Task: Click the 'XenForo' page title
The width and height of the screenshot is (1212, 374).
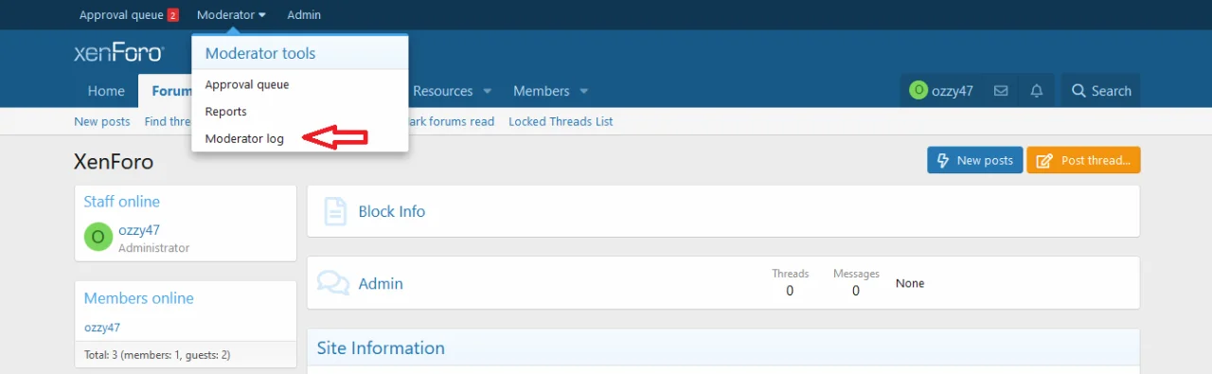Action: coord(114,162)
